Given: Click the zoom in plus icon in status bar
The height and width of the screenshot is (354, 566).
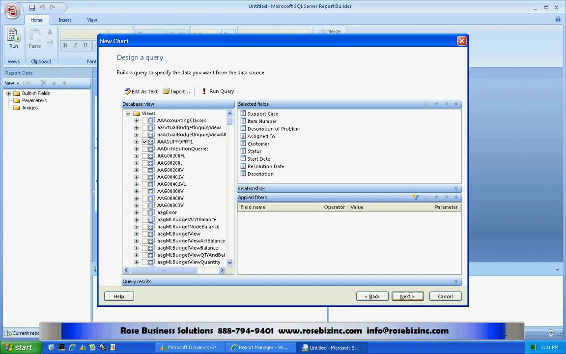Looking at the screenshot, I should click(x=551, y=333).
